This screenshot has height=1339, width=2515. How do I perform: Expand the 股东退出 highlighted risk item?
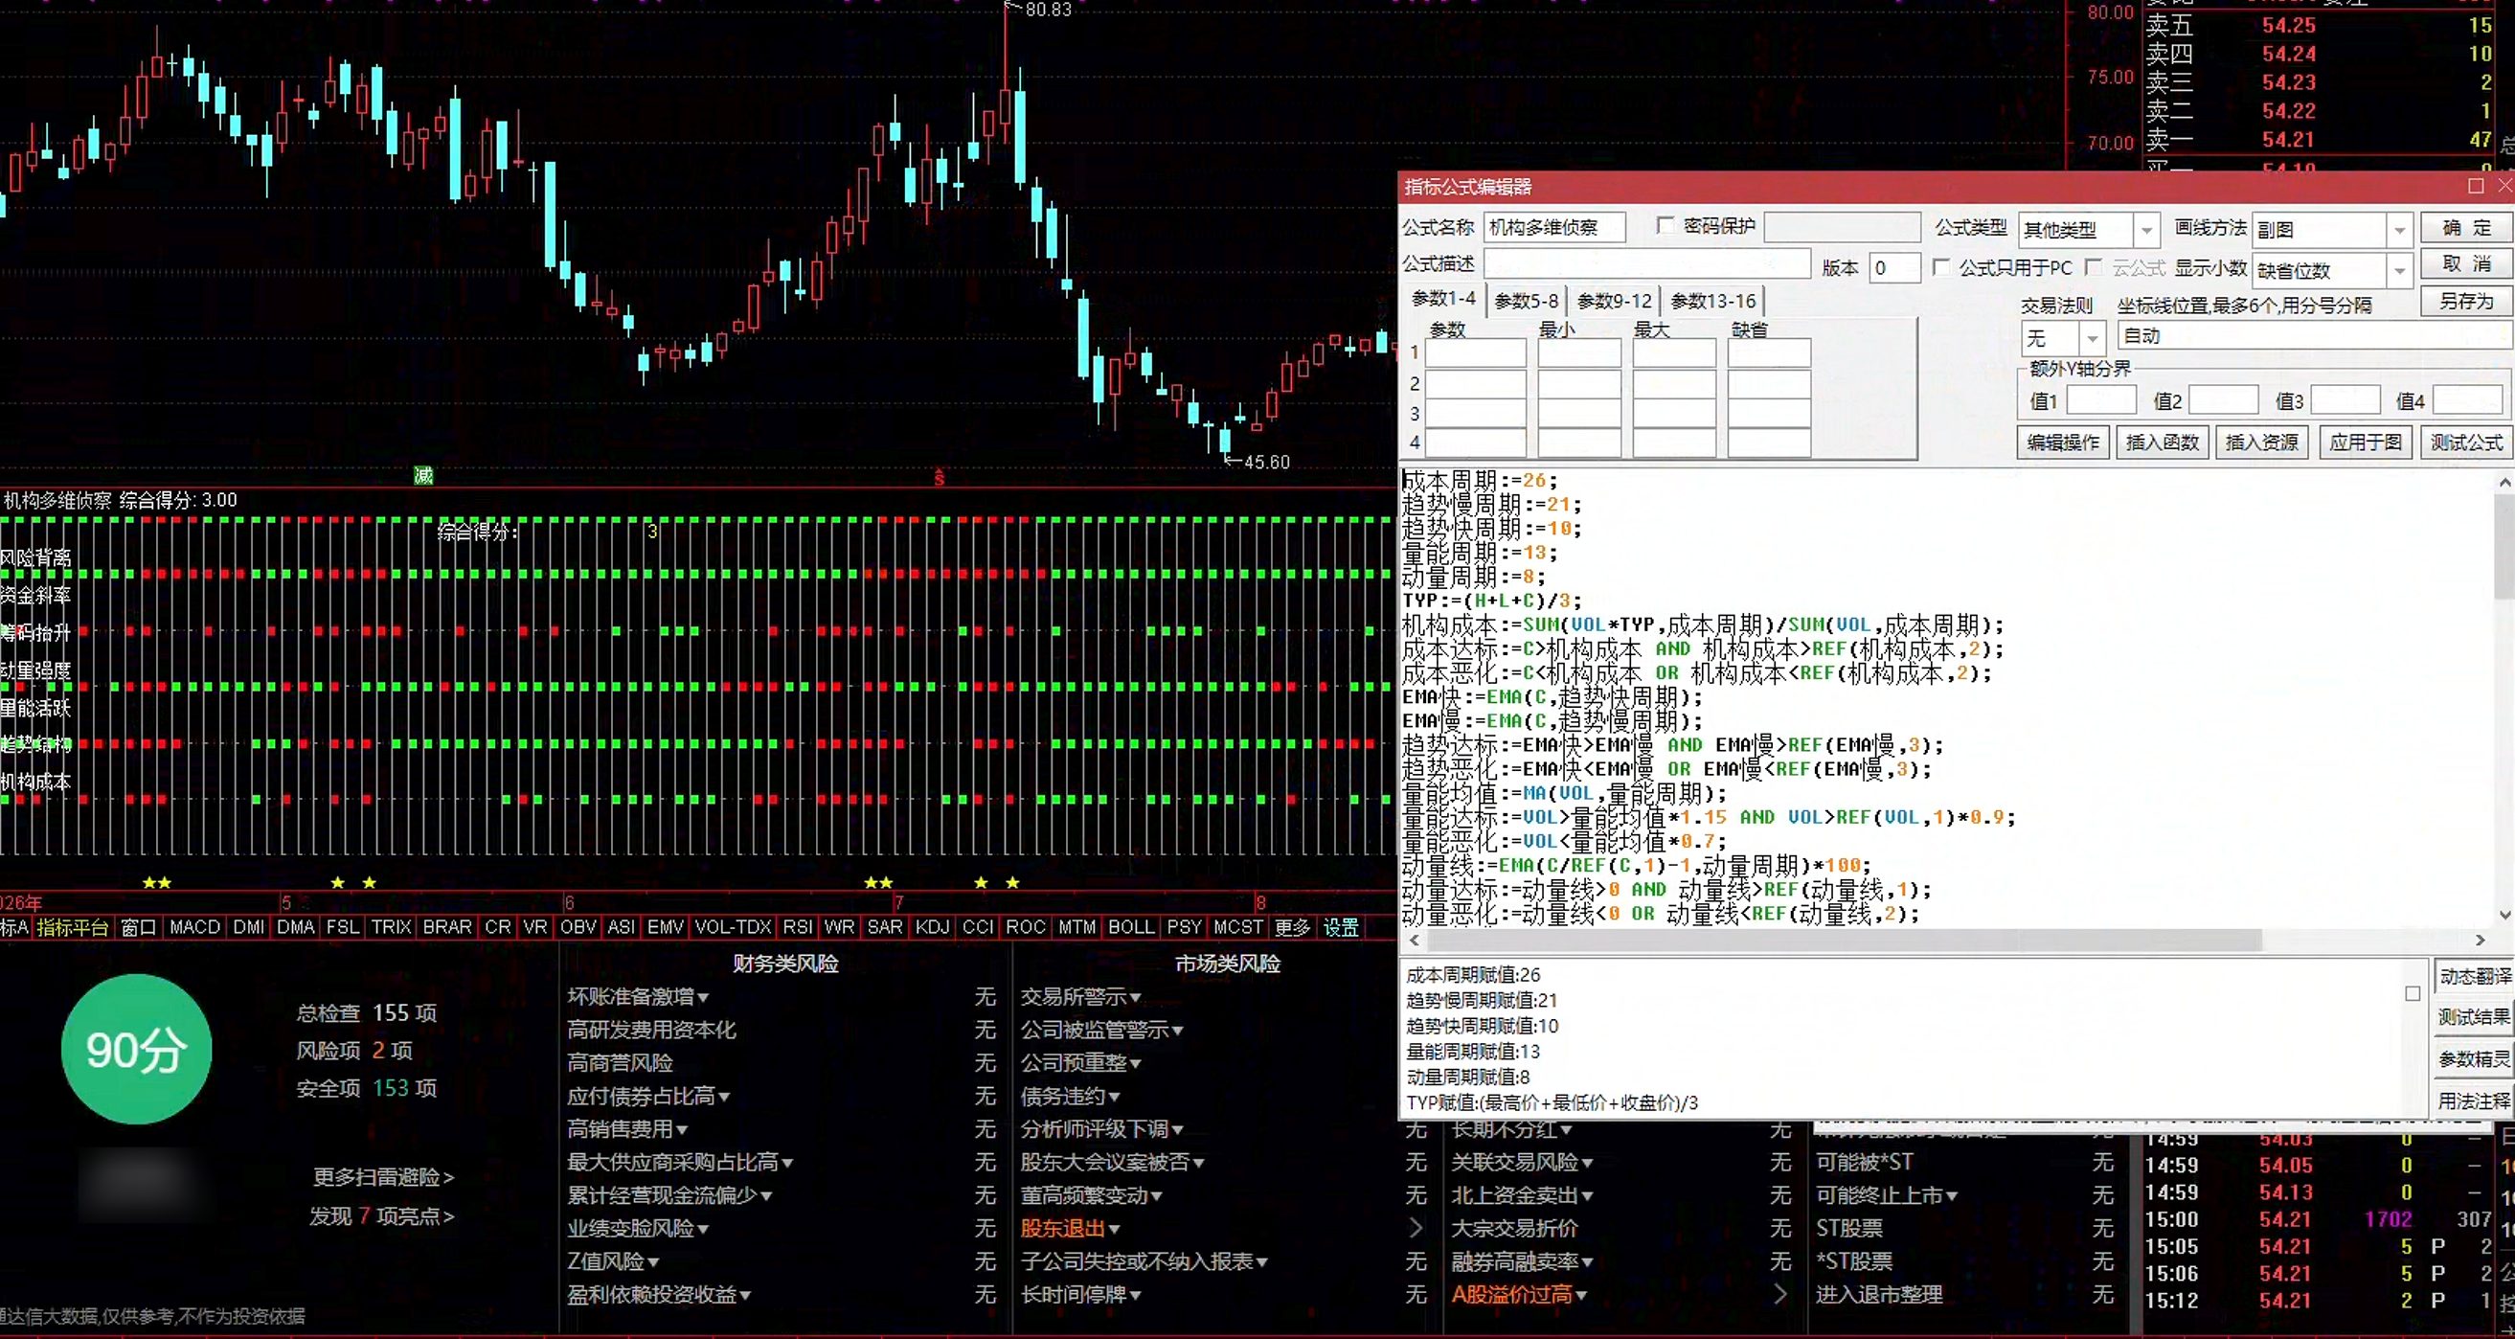coord(1070,1228)
